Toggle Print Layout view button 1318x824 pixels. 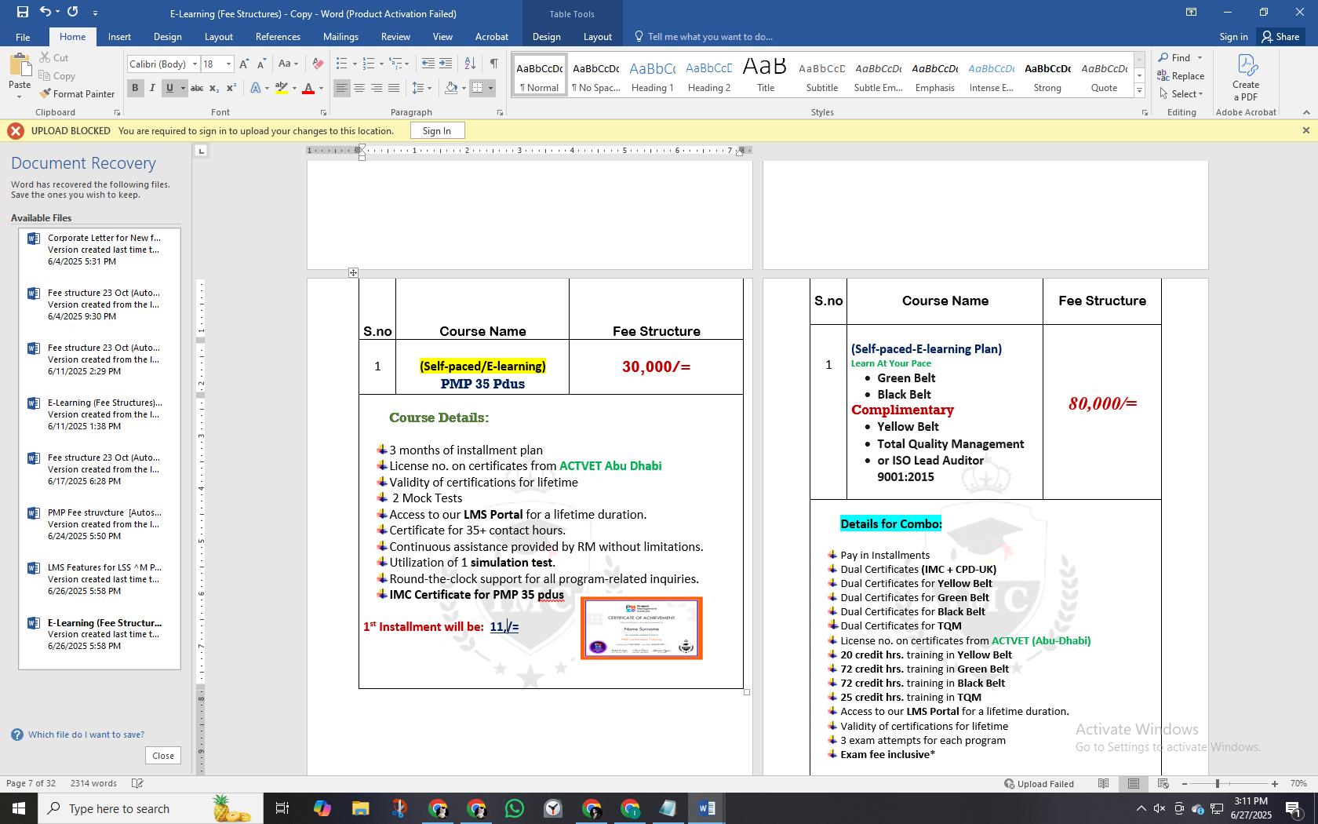pos(1134,783)
